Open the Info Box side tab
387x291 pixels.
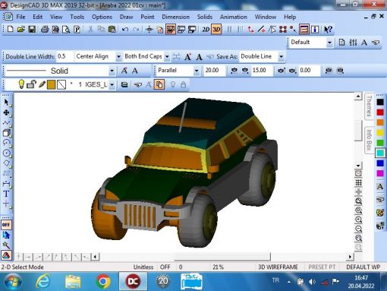coord(369,140)
